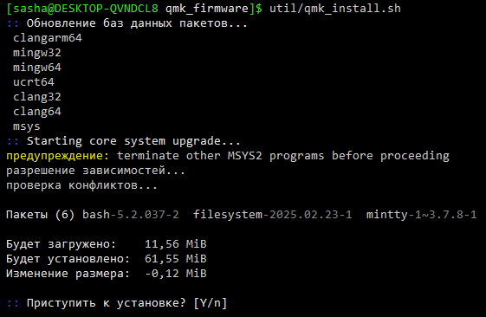Select the clangarm64 repository line
This screenshot has height=317, width=486.
click(48, 38)
